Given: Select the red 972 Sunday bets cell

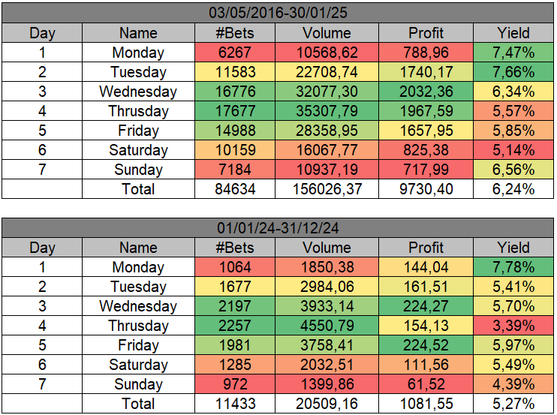Looking at the screenshot, I should [235, 384].
